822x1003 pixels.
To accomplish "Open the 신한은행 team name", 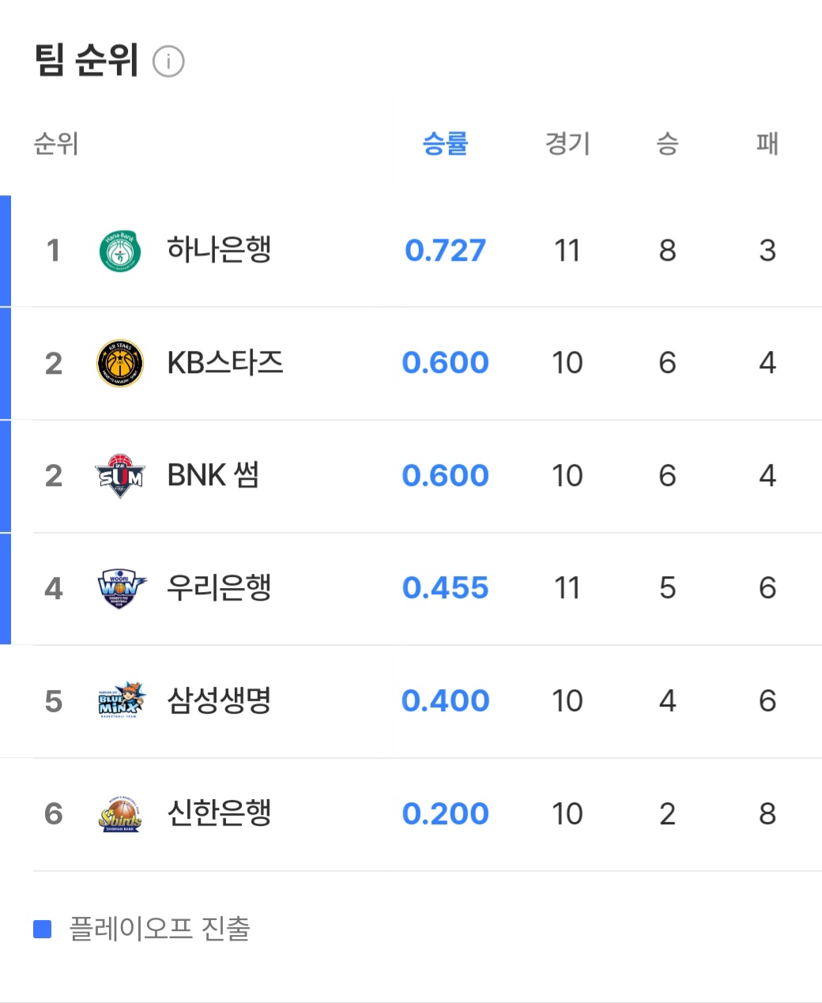I will tap(219, 813).
